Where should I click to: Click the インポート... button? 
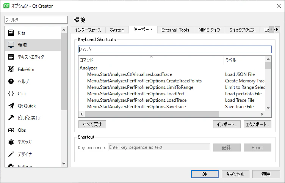click(x=227, y=125)
